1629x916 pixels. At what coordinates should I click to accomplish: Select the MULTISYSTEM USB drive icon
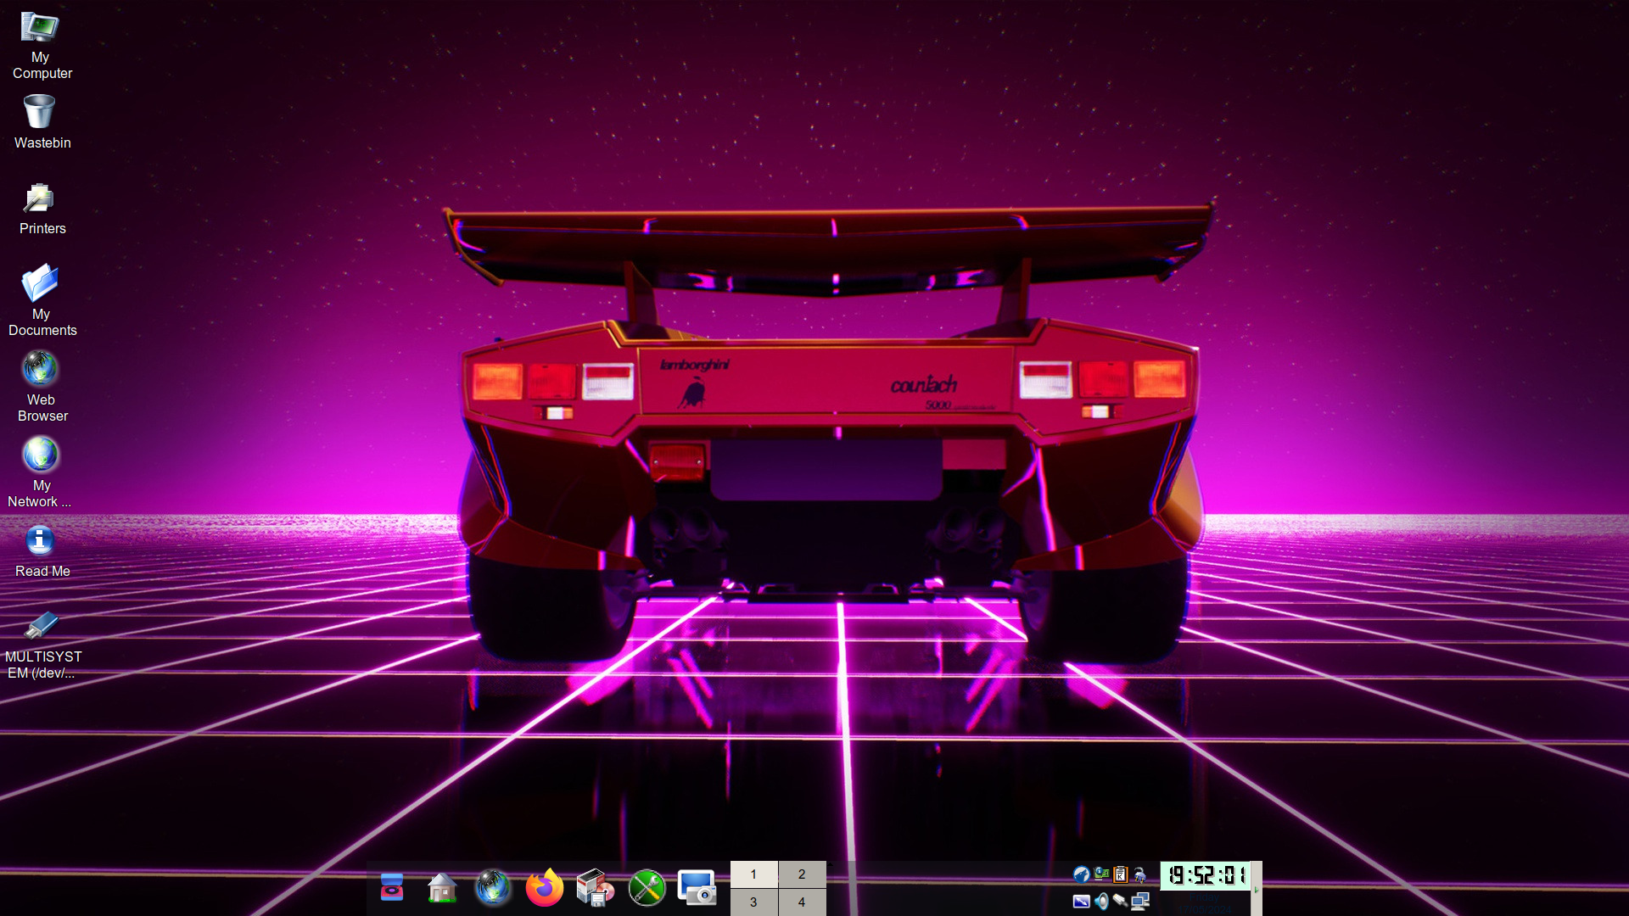click(42, 645)
